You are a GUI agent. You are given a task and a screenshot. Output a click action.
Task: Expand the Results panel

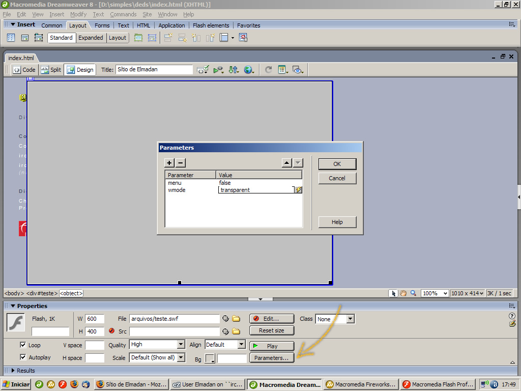(x=13, y=371)
